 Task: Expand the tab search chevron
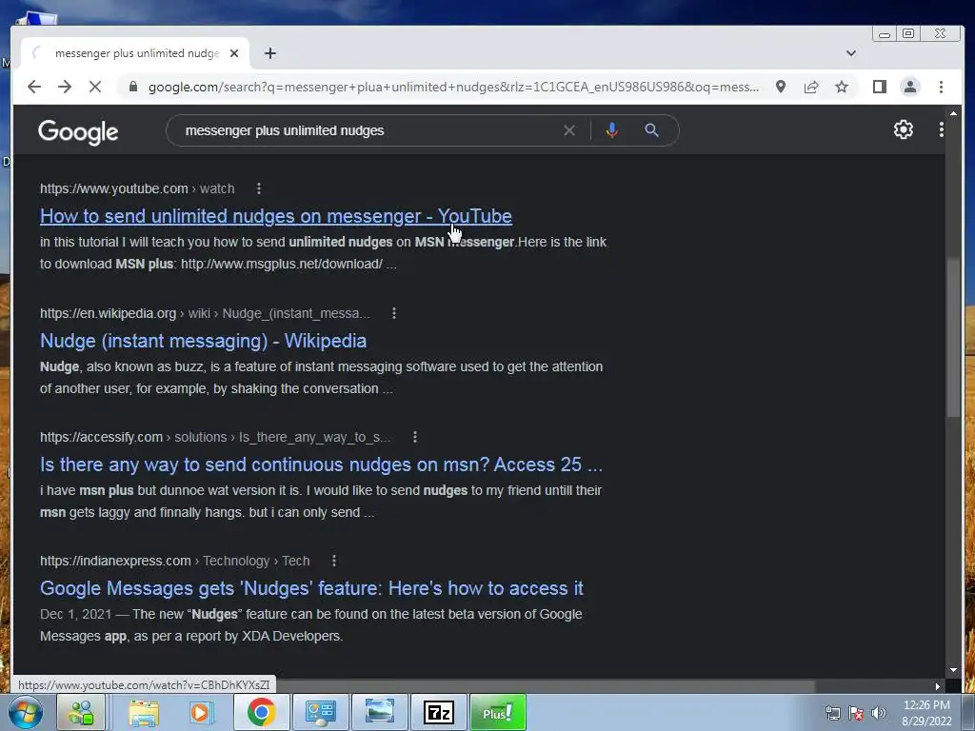[850, 53]
